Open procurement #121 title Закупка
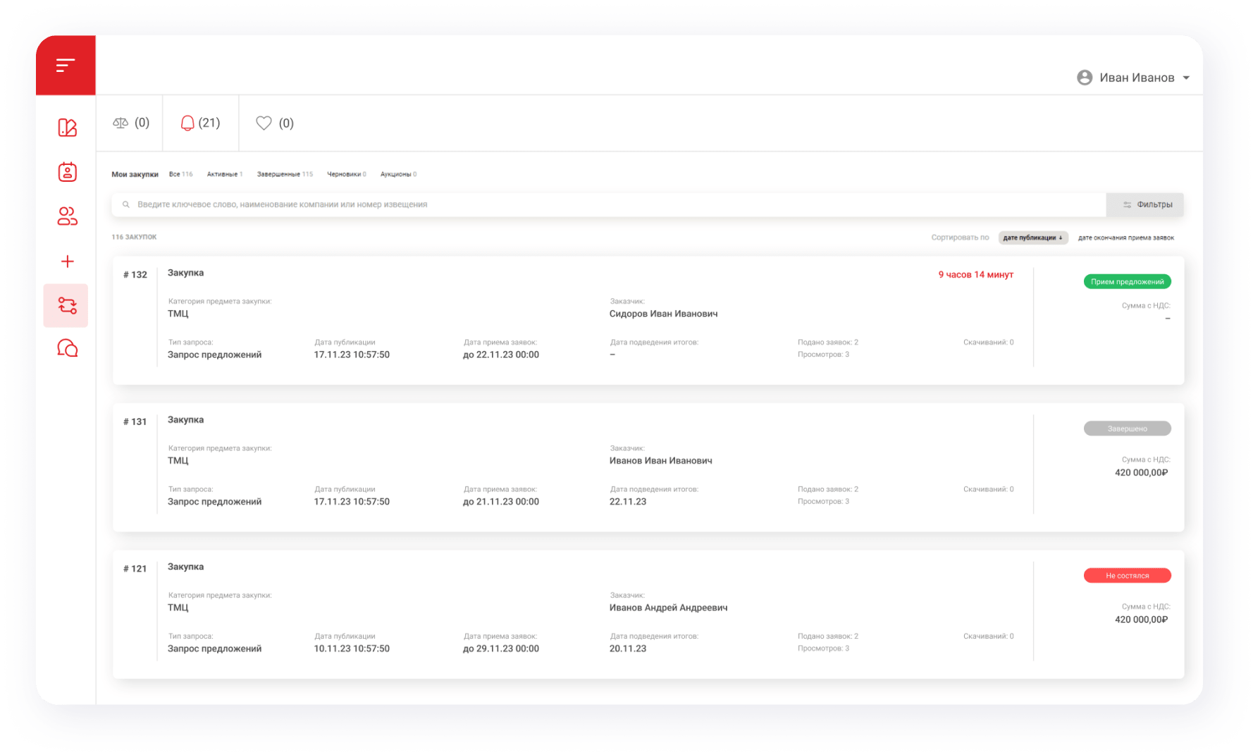The height and width of the screenshot is (755, 1253). [185, 567]
